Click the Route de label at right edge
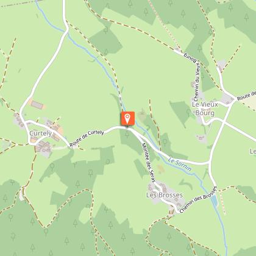This screenshot has height=256, width=256. [x=246, y=95]
